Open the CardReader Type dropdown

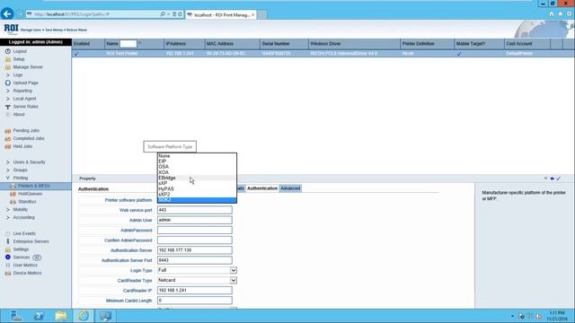click(234, 281)
